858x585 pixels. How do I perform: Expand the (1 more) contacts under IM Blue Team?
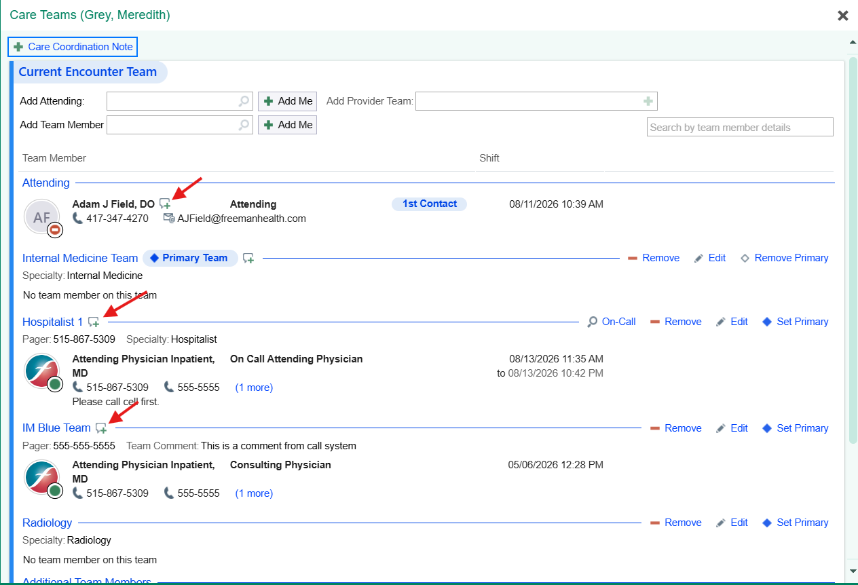(x=254, y=493)
